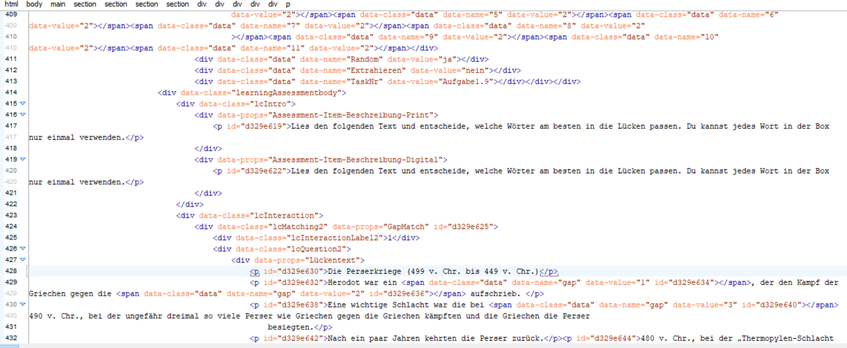This screenshot has width=847, height=348.
Task: Click the "lcInteractionLabel2" class value
Action: [336, 237]
